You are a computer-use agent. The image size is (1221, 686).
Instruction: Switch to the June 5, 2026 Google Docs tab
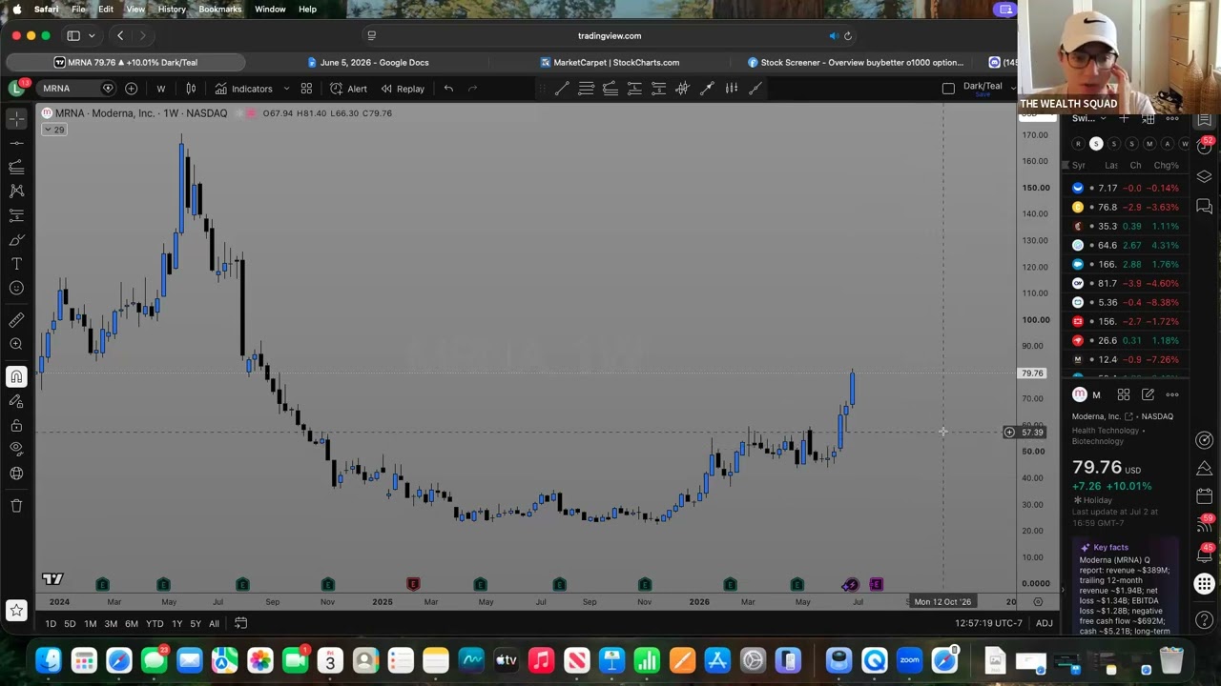pos(367,63)
